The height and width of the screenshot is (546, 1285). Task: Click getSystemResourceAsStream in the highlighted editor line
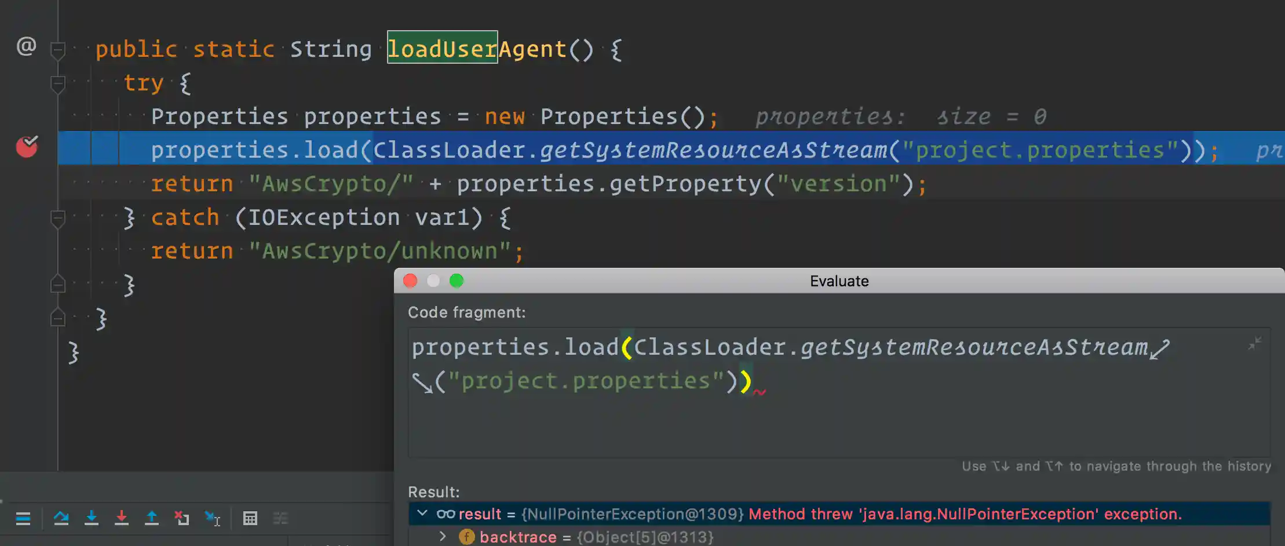pos(714,150)
